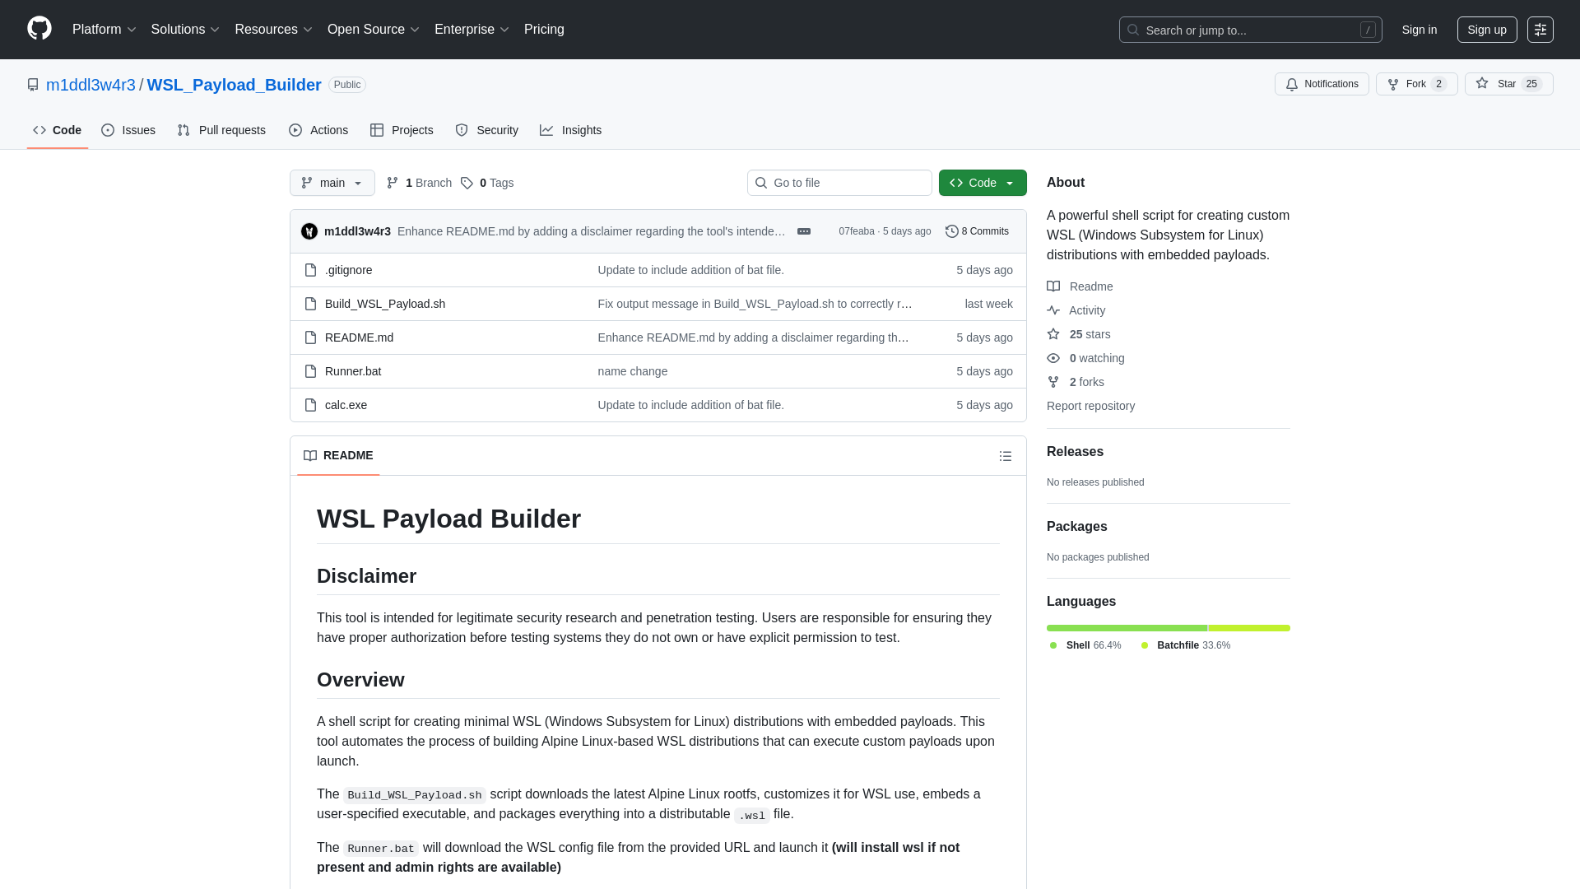1580x889 pixels.
Task: Click file icon next to Build_WSL_Payload.sh
Action: point(310,304)
